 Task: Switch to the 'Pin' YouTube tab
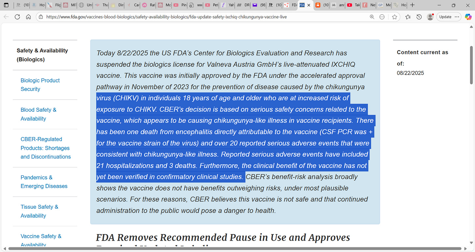(x=180, y=5)
